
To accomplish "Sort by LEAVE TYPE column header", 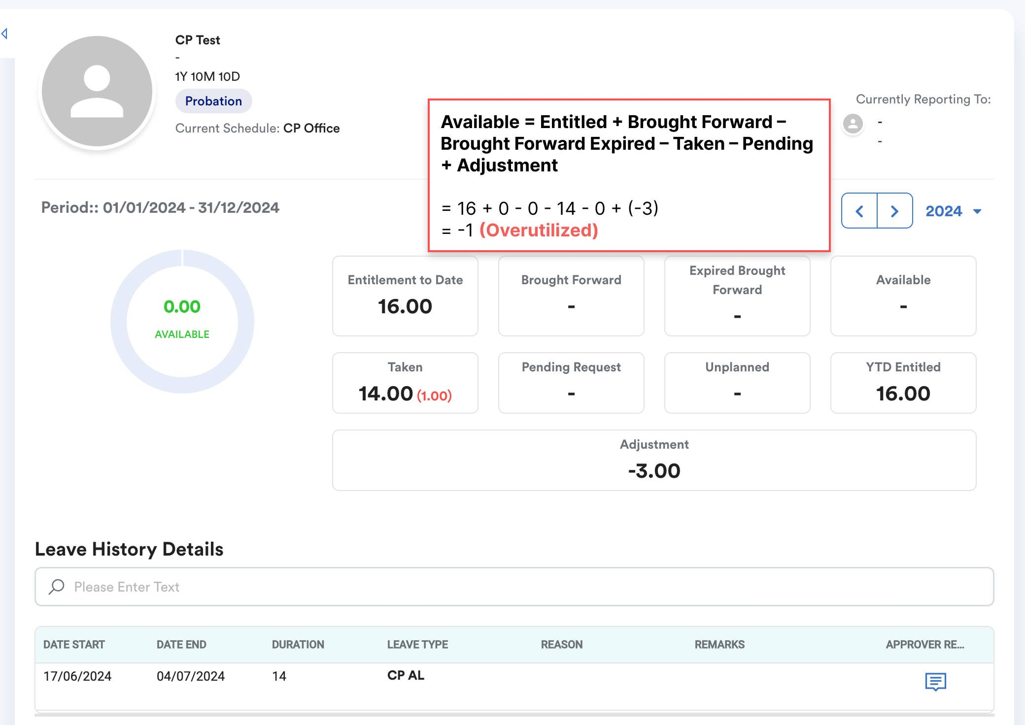I will pos(417,645).
